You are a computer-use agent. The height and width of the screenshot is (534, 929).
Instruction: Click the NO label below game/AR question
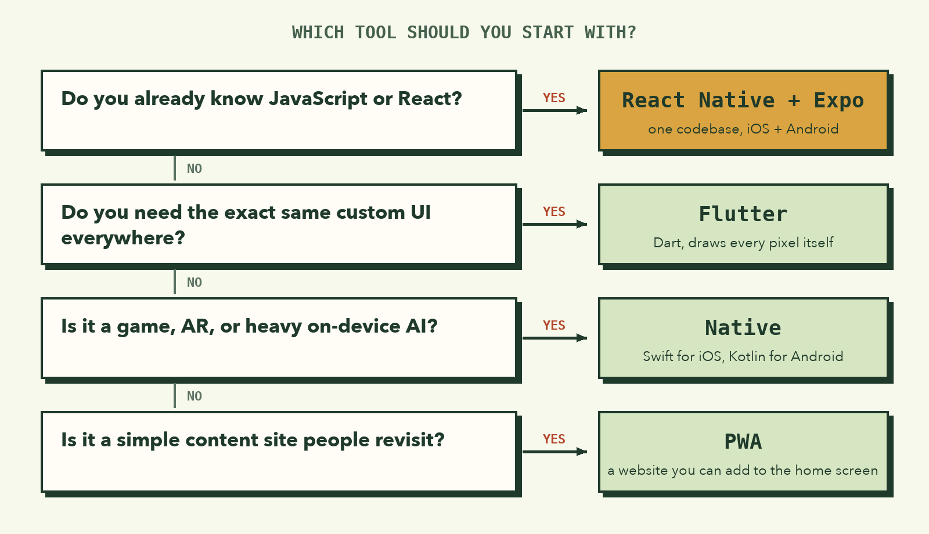(195, 396)
